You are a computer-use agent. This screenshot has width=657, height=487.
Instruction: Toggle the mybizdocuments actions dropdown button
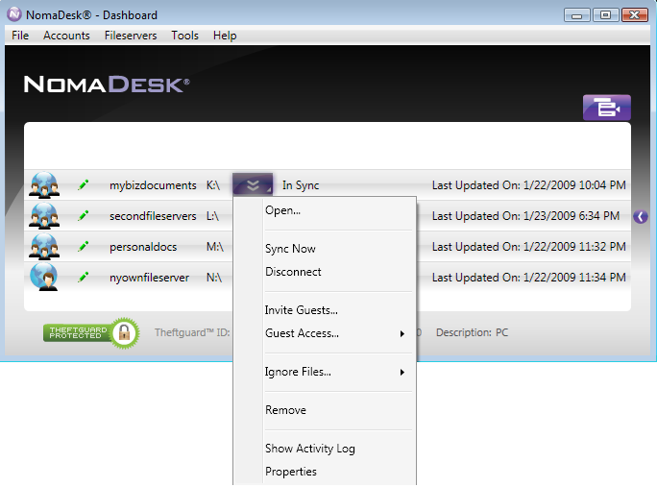point(253,184)
